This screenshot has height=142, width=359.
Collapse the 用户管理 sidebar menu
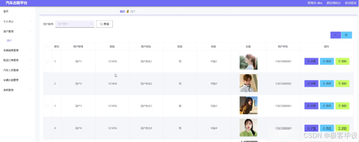point(18,31)
